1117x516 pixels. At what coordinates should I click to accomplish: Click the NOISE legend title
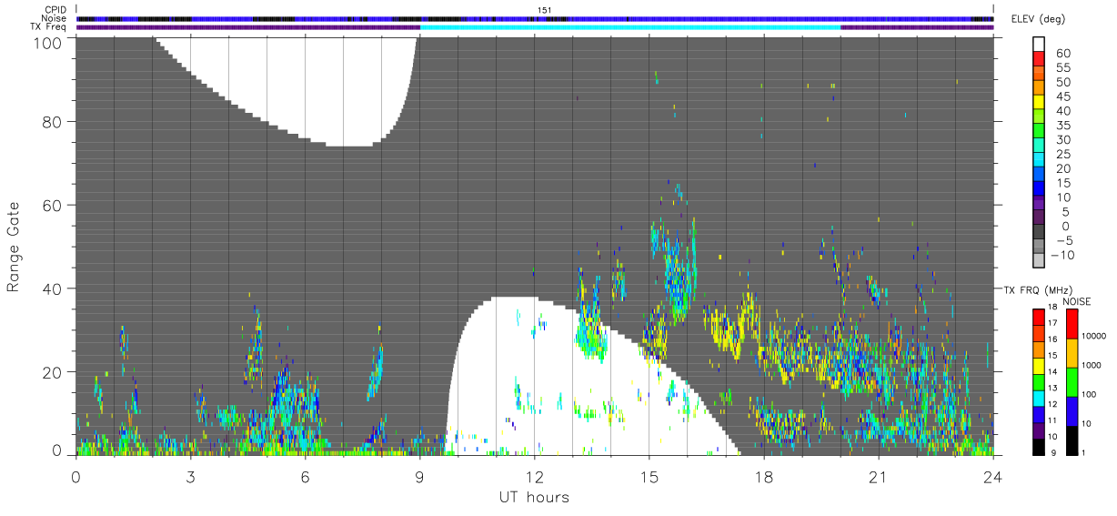(x=1078, y=301)
